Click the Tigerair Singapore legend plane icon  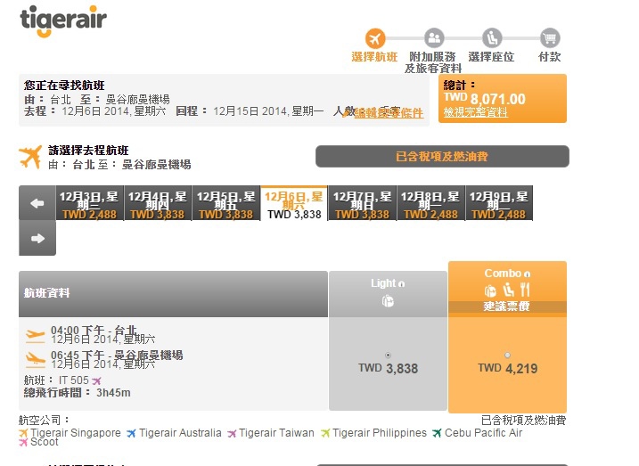pyautogui.click(x=24, y=433)
